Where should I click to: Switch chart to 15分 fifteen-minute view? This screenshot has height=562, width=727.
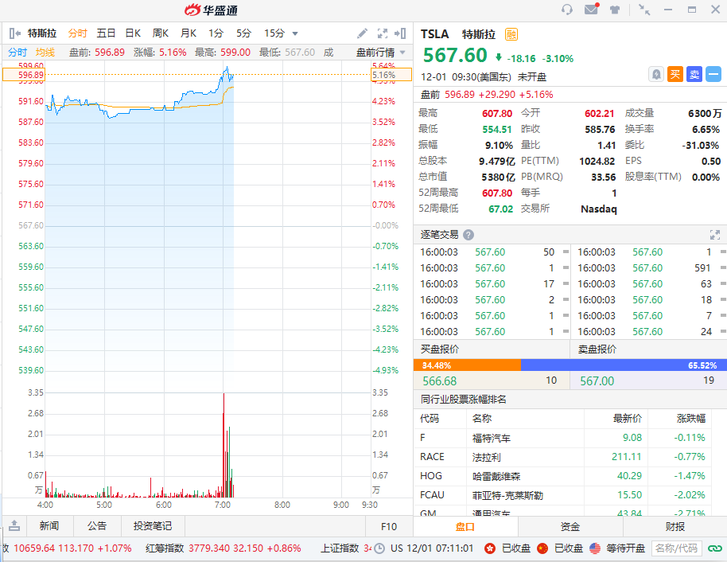pyautogui.click(x=274, y=33)
